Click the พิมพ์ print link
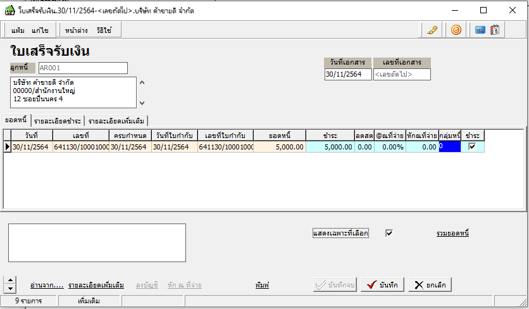Viewport: 529px width, 309px height. point(263,285)
